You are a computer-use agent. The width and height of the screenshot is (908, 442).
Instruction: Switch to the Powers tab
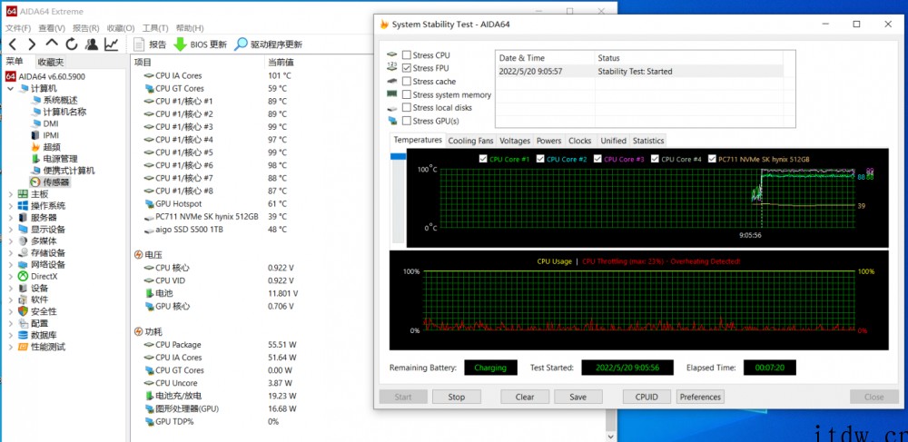point(549,141)
